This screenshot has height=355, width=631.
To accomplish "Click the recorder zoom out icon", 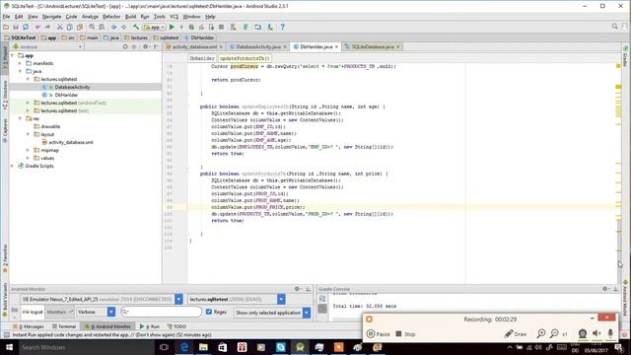I will pos(554,333).
